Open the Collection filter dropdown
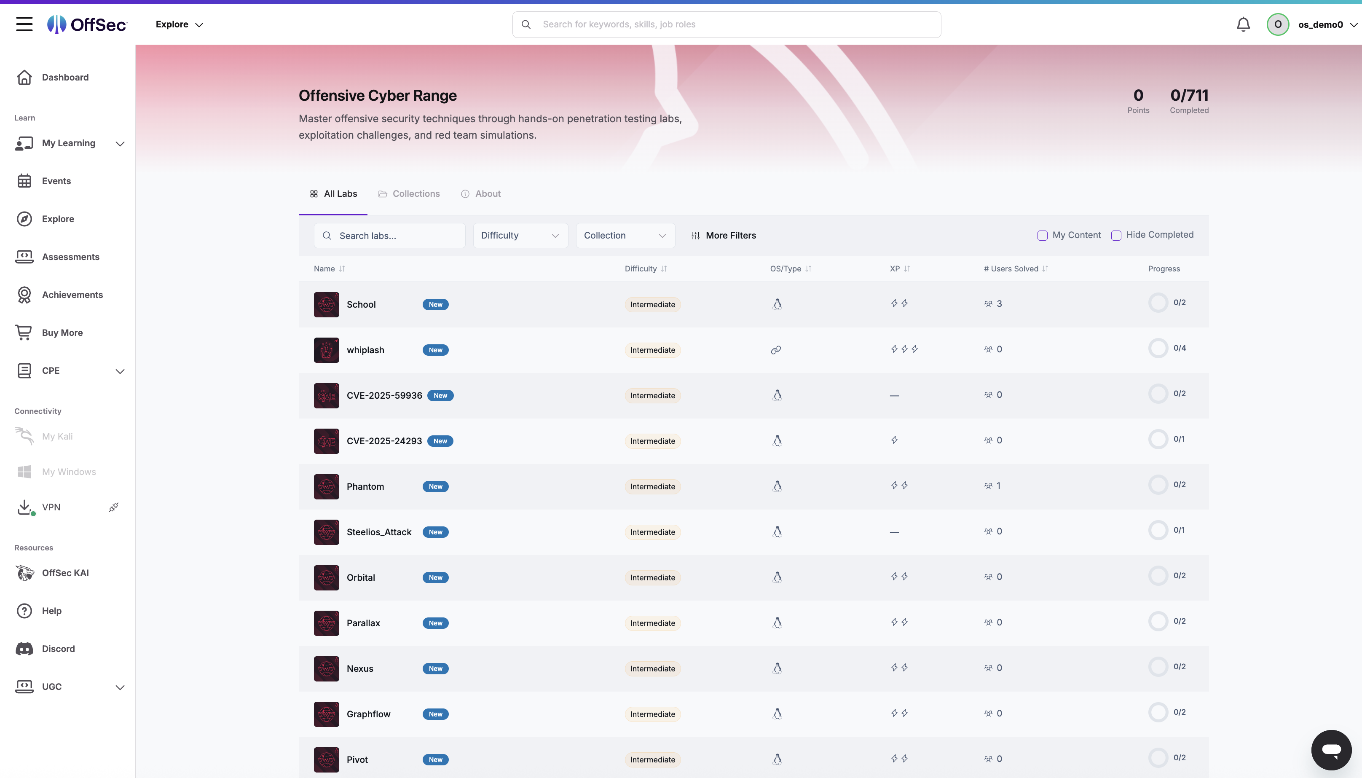This screenshot has height=778, width=1362. 625,236
